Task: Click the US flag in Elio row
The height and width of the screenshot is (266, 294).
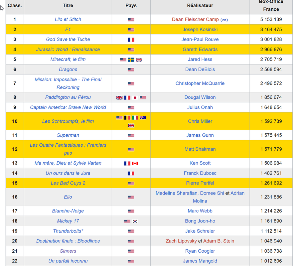Action: pyautogui.click(x=131, y=197)
